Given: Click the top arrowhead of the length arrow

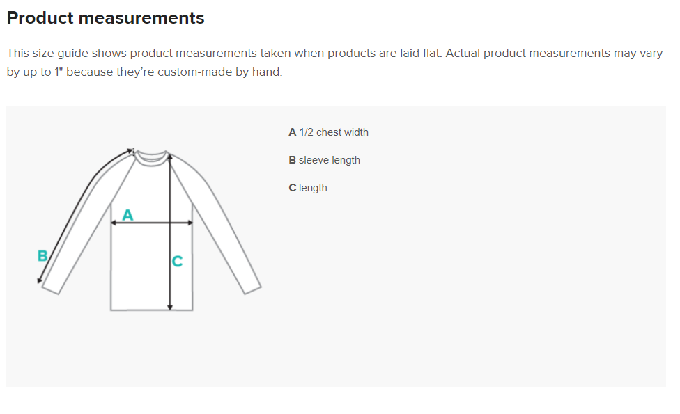Looking at the screenshot, I should tap(170, 156).
